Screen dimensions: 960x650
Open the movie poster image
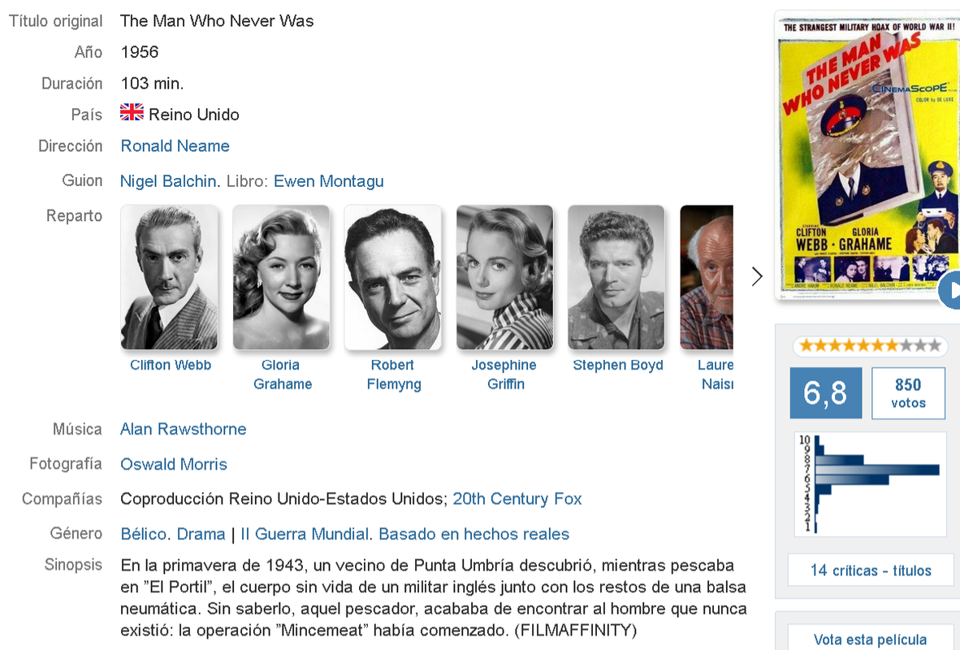pos(868,156)
